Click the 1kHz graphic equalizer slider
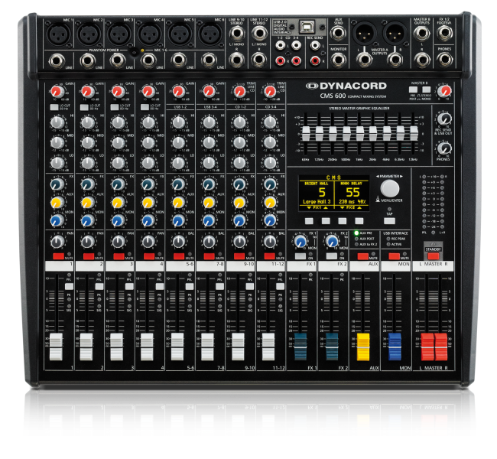Screen dimensions: 497x459 [x=360, y=134]
